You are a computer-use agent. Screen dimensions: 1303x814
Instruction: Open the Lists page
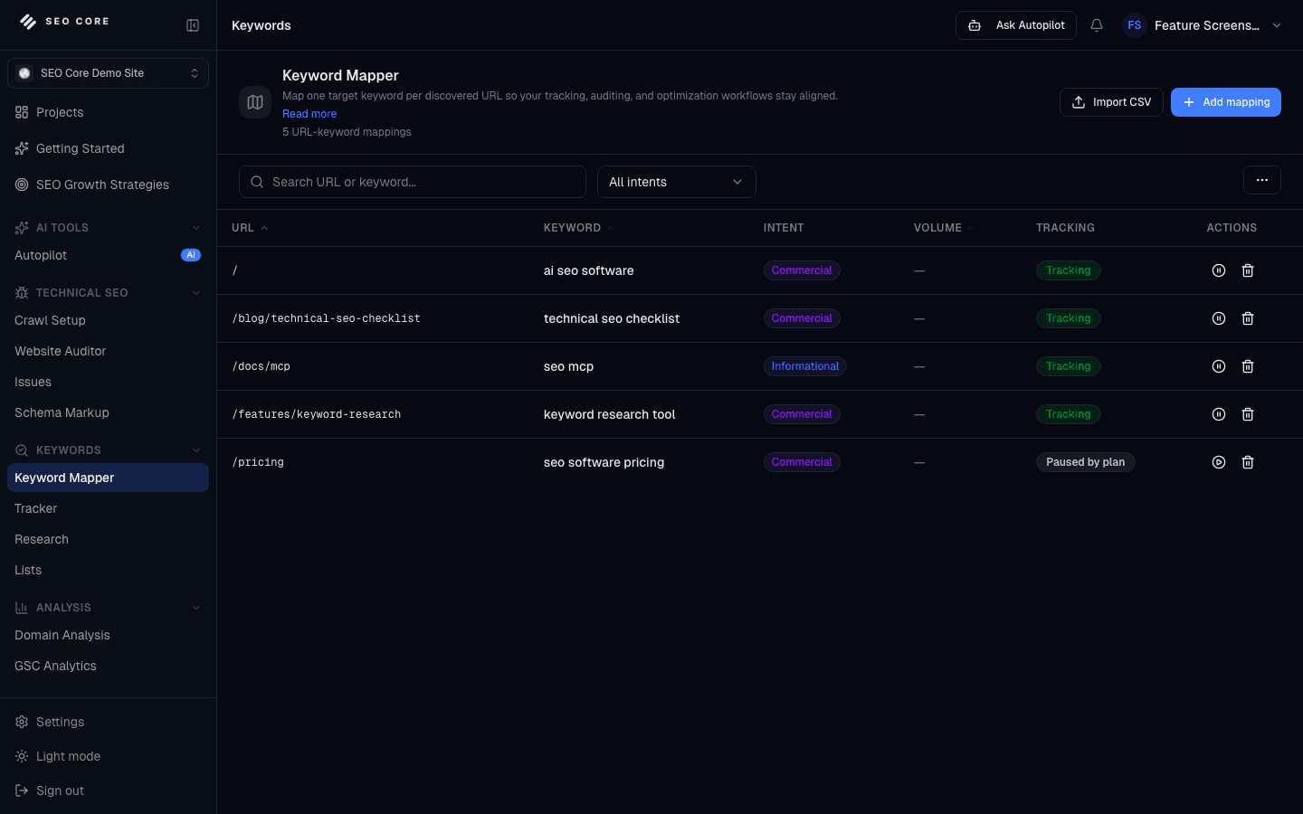click(x=108, y=570)
